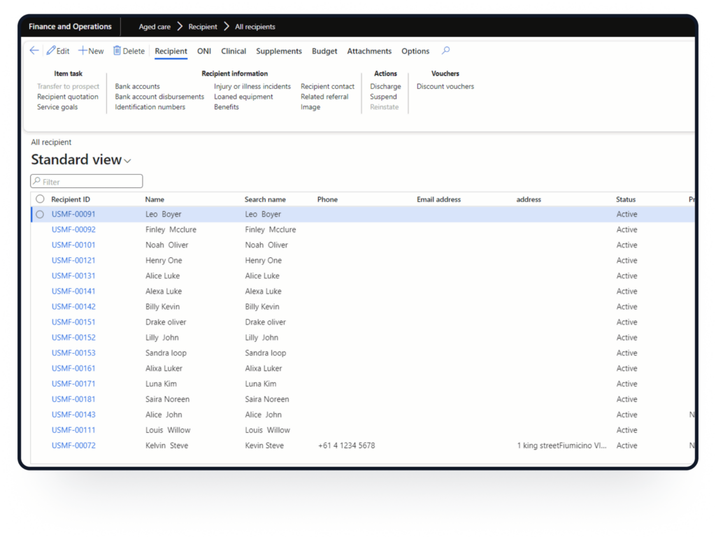The image size is (716, 537).
Task: Click the name cell Saira Noreen
Action: [168, 399]
